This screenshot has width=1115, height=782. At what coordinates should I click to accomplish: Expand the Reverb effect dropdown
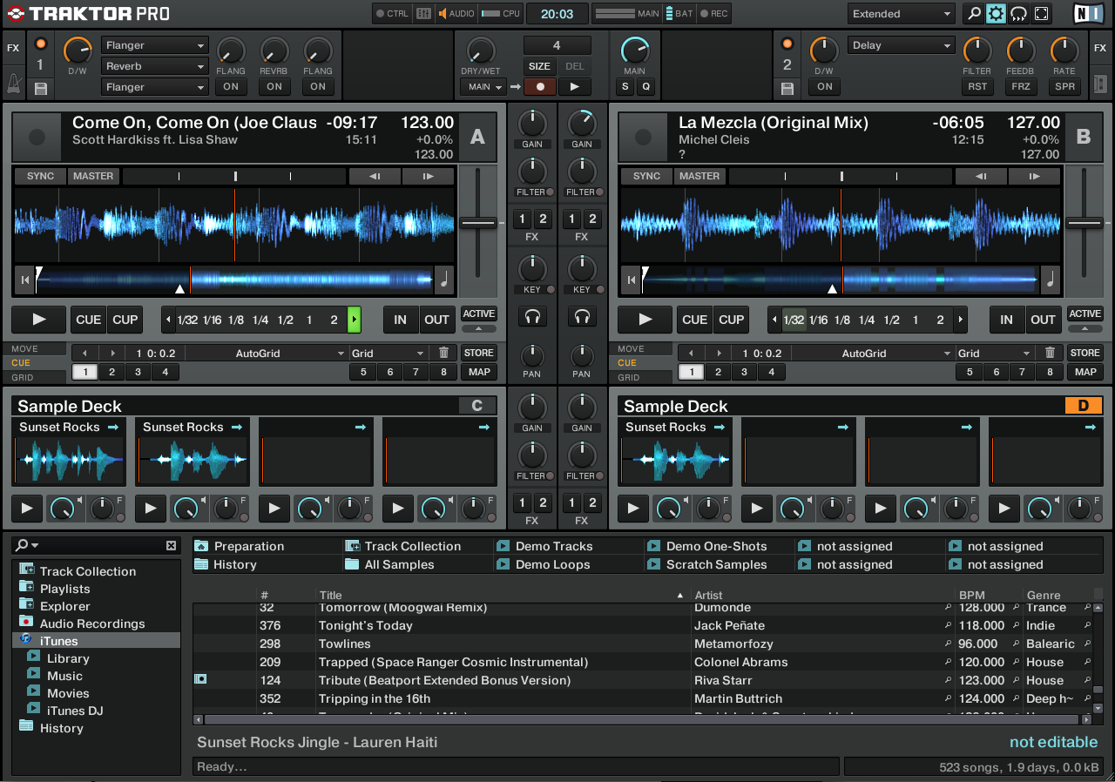coord(154,66)
